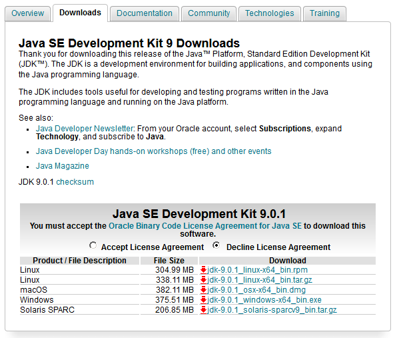Open the Technologies tab
399x338 pixels.
(x=270, y=13)
